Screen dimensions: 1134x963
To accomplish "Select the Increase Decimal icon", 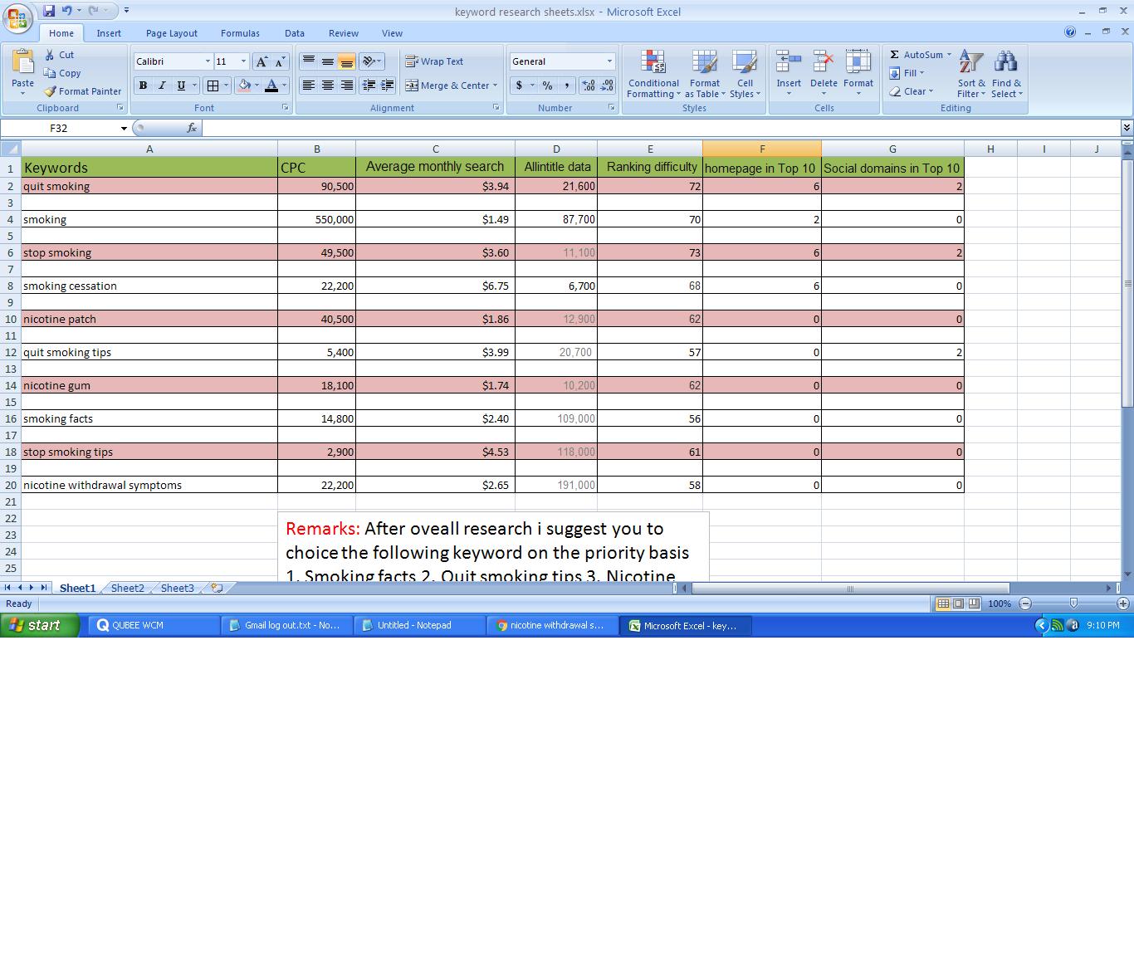I will 587,86.
